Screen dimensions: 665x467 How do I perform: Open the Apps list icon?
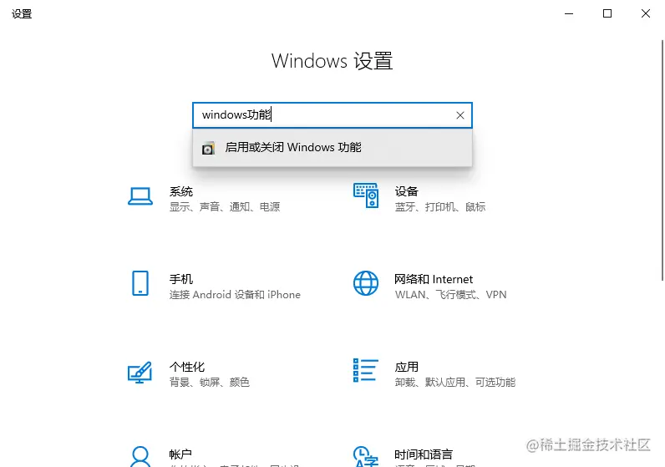366,370
